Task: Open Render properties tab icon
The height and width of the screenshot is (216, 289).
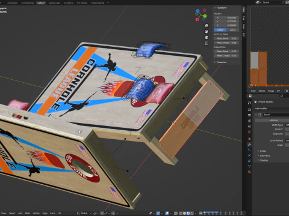Action: coord(249,110)
